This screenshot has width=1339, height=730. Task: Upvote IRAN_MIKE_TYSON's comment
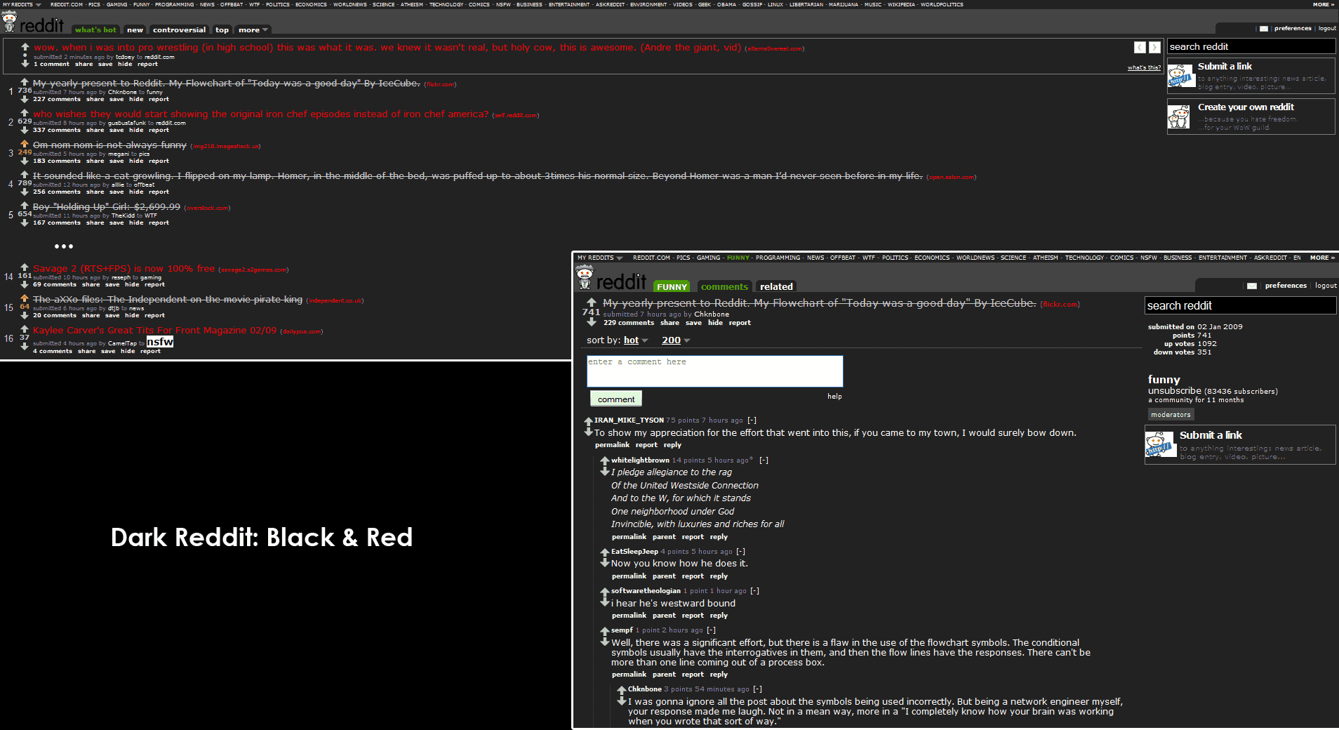tap(588, 422)
